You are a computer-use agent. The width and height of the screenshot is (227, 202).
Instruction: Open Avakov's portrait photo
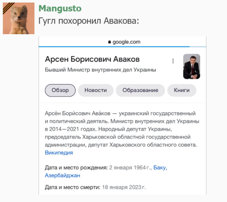[191, 67]
